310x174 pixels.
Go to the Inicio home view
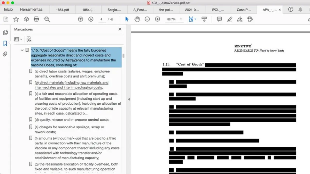tap(8, 10)
